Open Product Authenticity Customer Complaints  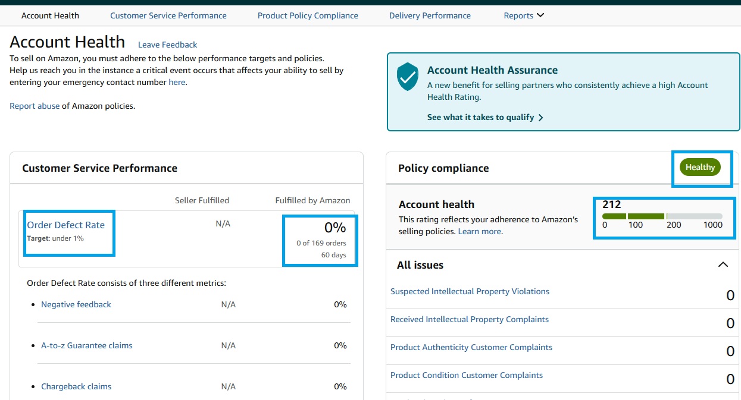click(x=471, y=347)
